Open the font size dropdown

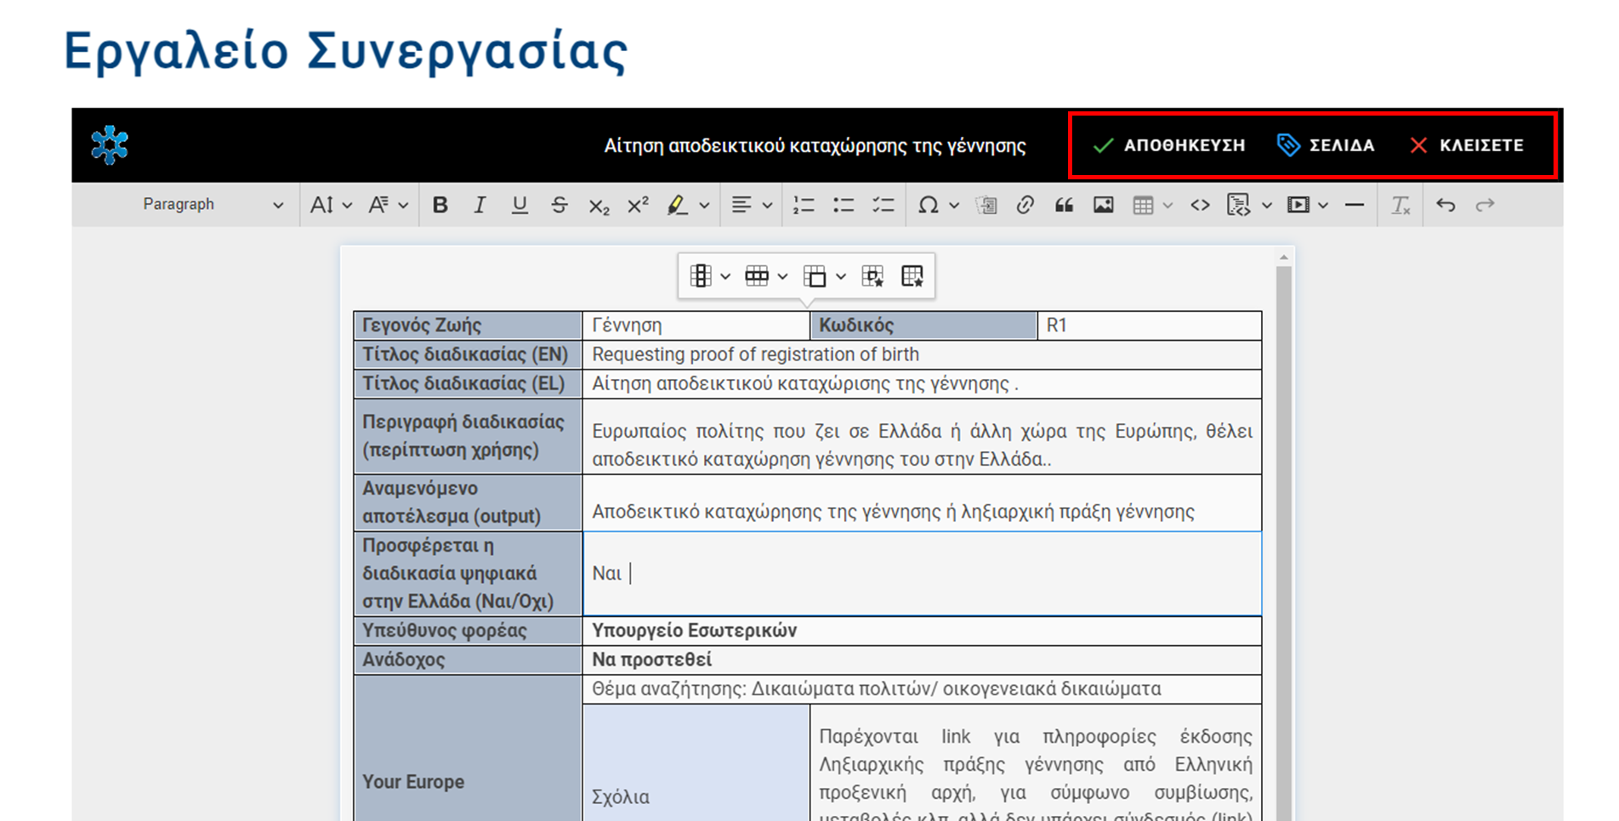(x=332, y=205)
